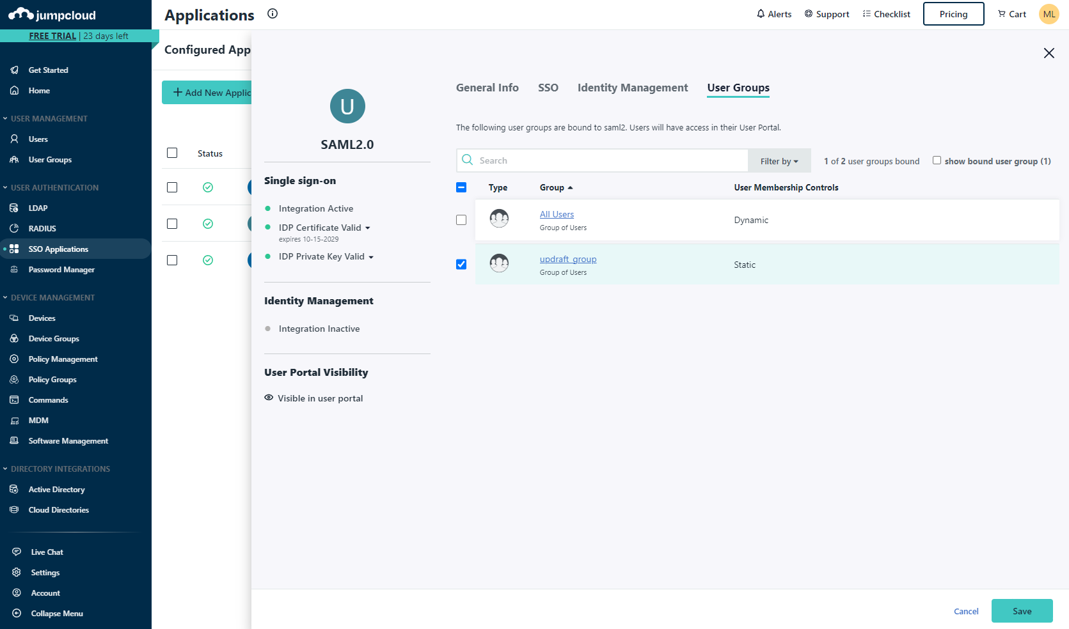Click the Save button
1069x629 pixels.
click(1022, 611)
